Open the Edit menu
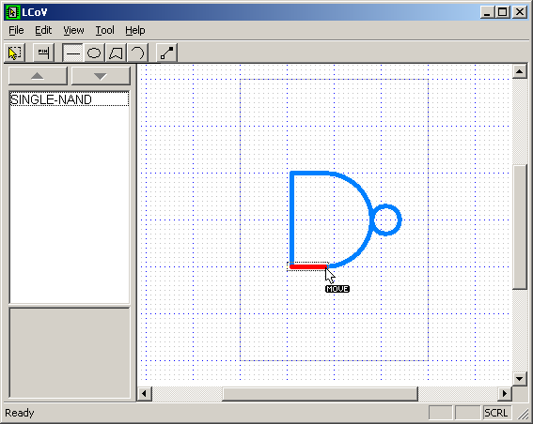This screenshot has width=533, height=424. 43,31
